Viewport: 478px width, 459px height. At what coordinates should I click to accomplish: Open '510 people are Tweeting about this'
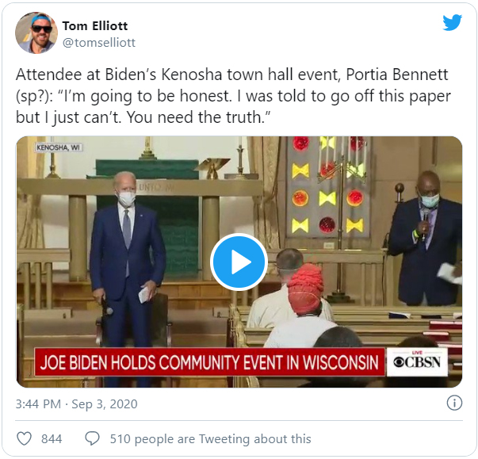pyautogui.click(x=210, y=439)
